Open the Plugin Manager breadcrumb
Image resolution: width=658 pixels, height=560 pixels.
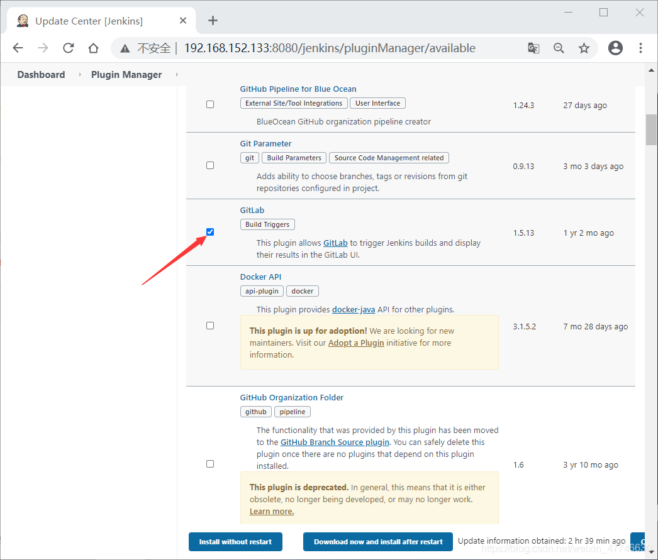[x=126, y=75]
